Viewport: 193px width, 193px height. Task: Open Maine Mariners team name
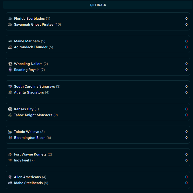point(27,41)
